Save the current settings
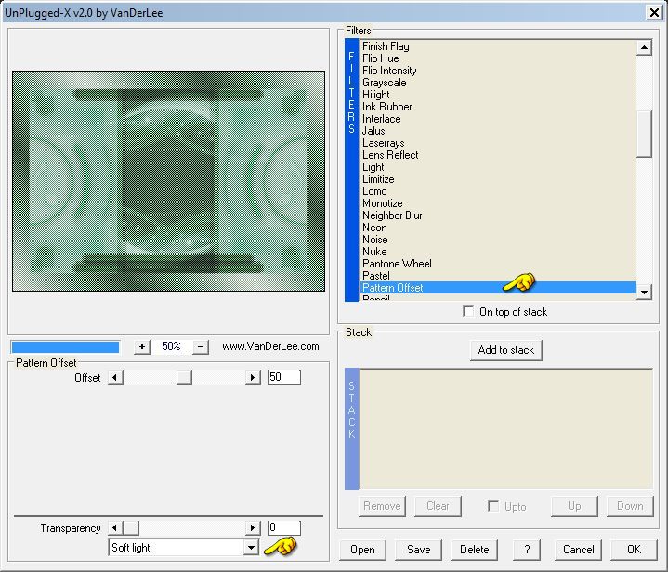This screenshot has height=572, width=668. point(418,550)
